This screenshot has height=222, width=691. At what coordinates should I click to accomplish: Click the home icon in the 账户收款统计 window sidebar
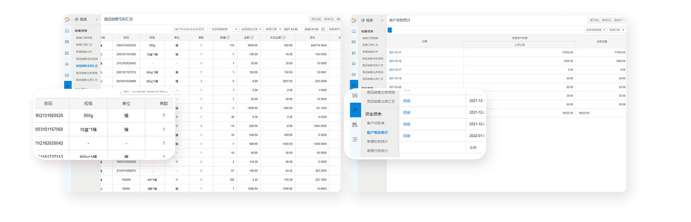tap(353, 31)
